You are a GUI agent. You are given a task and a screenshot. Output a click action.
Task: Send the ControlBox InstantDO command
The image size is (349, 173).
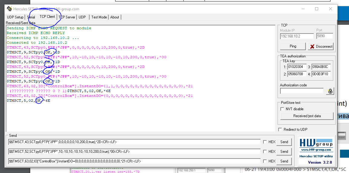(284, 161)
